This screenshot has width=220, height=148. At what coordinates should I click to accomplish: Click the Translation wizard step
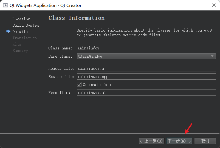[25, 38]
